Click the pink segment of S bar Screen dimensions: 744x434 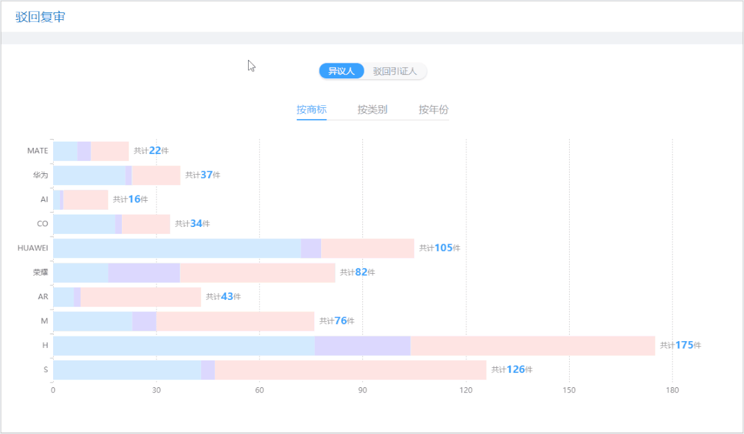(x=351, y=370)
